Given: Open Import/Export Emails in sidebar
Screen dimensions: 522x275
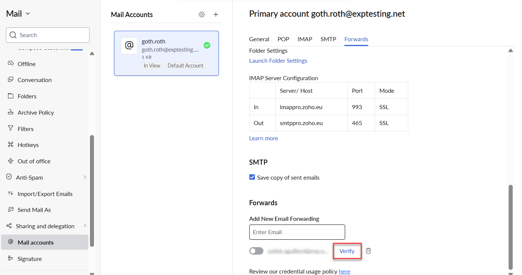Looking at the screenshot, I should 45,194.
